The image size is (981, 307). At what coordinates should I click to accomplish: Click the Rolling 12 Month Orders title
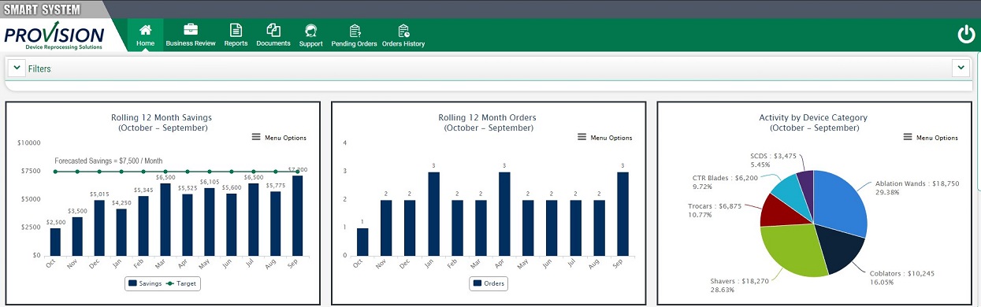tap(487, 117)
